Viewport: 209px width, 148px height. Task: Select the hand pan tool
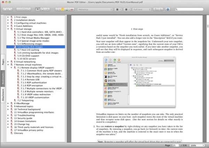[x=42, y=9]
